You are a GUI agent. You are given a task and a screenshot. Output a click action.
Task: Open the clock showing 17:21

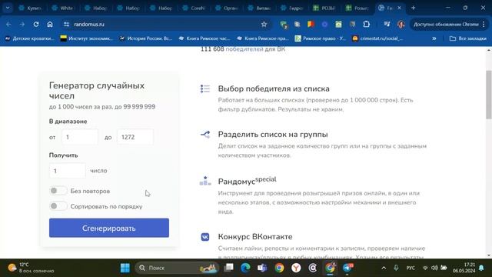pyautogui.click(x=464, y=268)
